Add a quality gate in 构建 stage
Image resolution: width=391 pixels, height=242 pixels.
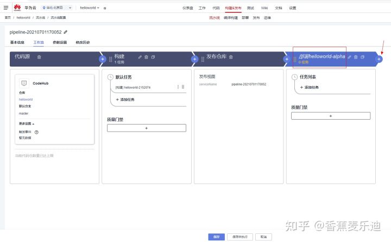click(x=147, y=128)
